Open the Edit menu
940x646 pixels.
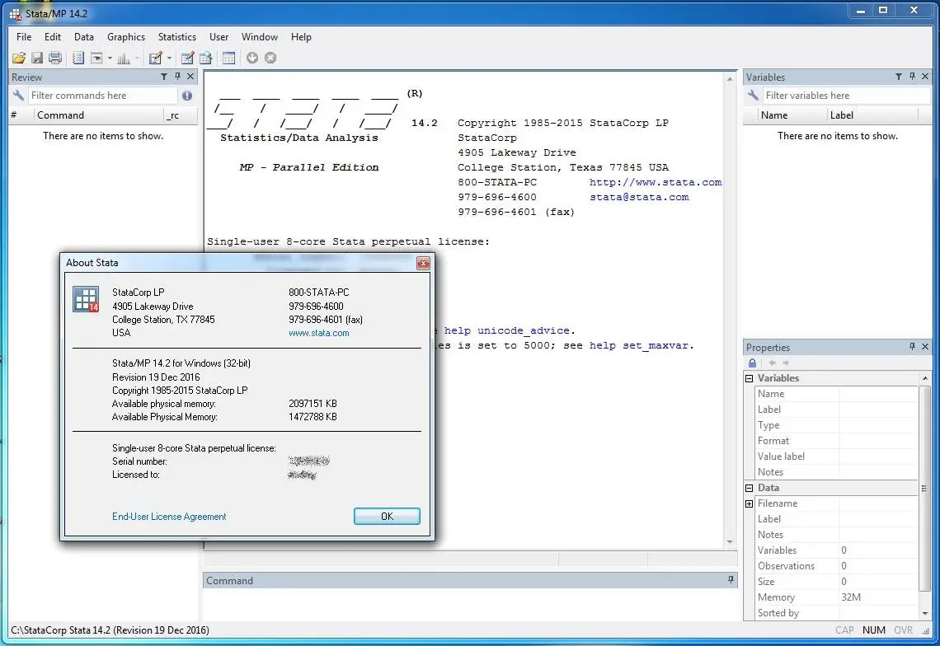(53, 36)
